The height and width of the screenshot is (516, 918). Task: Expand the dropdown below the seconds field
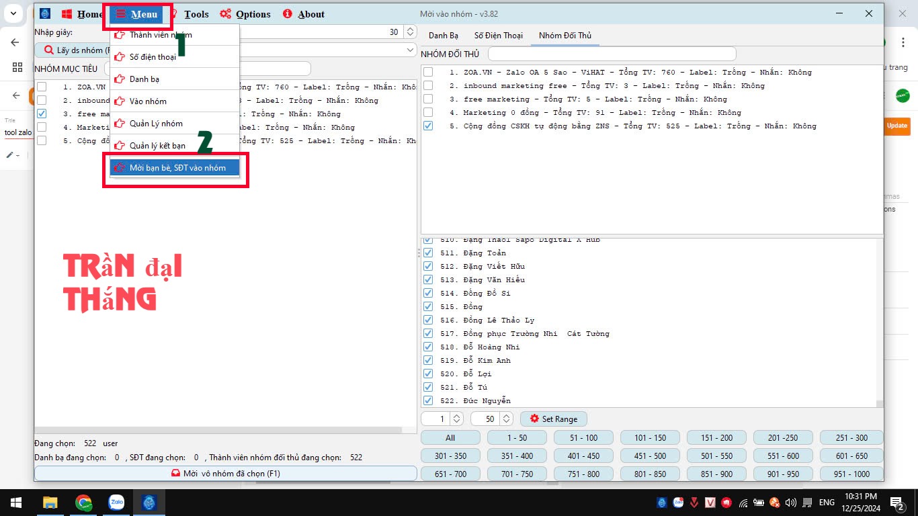tap(410, 50)
